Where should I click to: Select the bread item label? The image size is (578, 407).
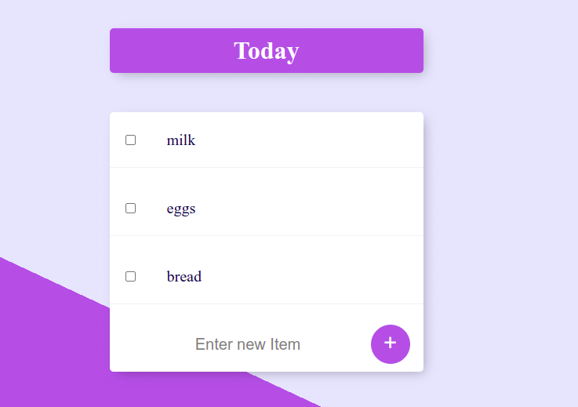click(x=184, y=277)
